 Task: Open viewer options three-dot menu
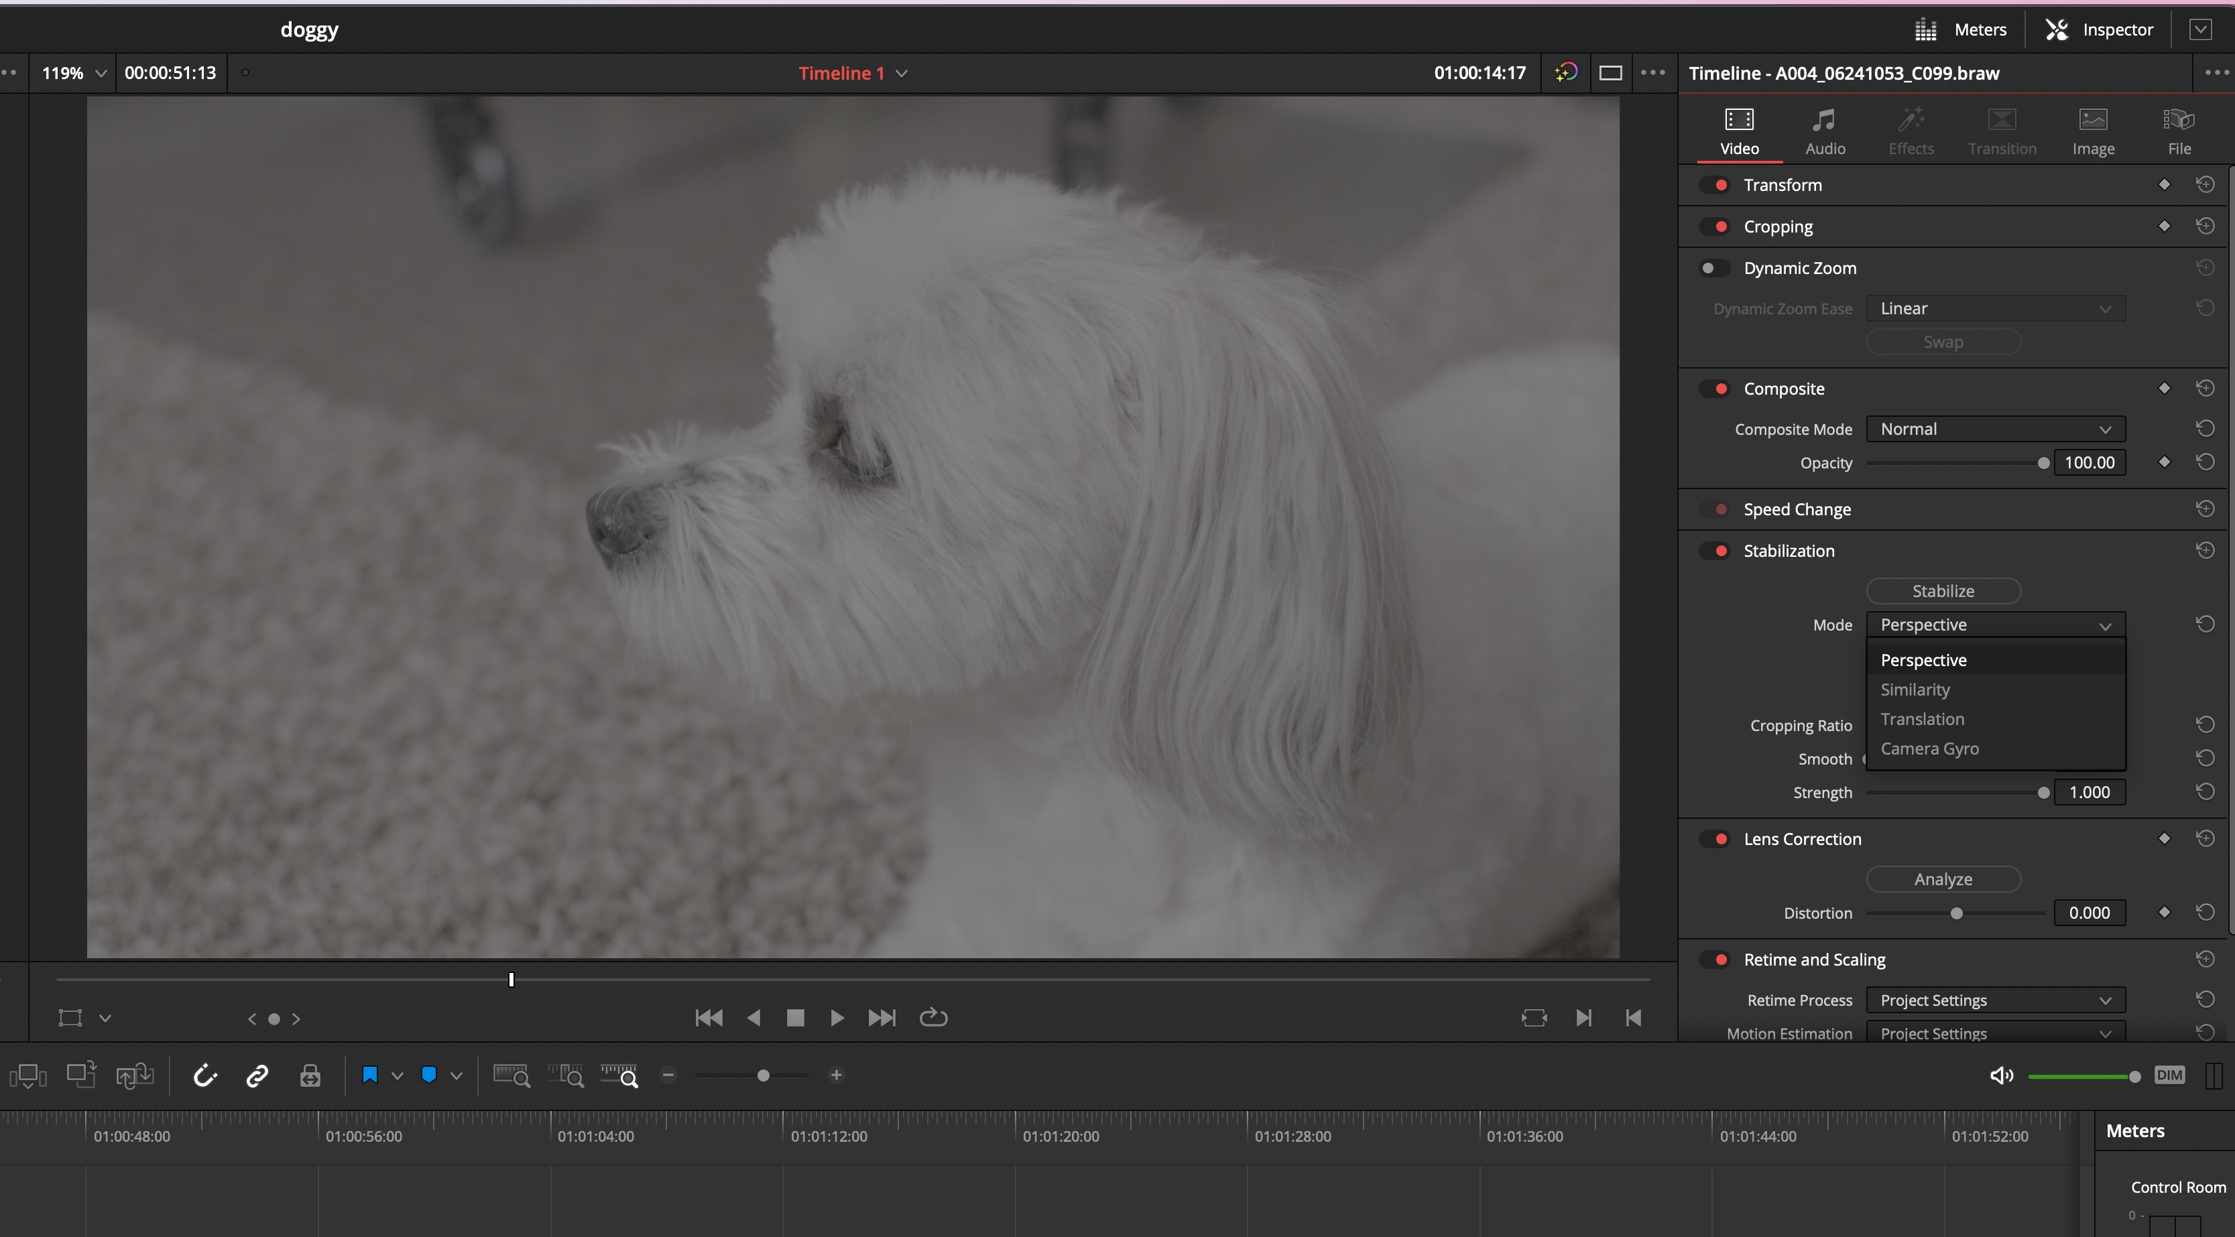(1653, 73)
